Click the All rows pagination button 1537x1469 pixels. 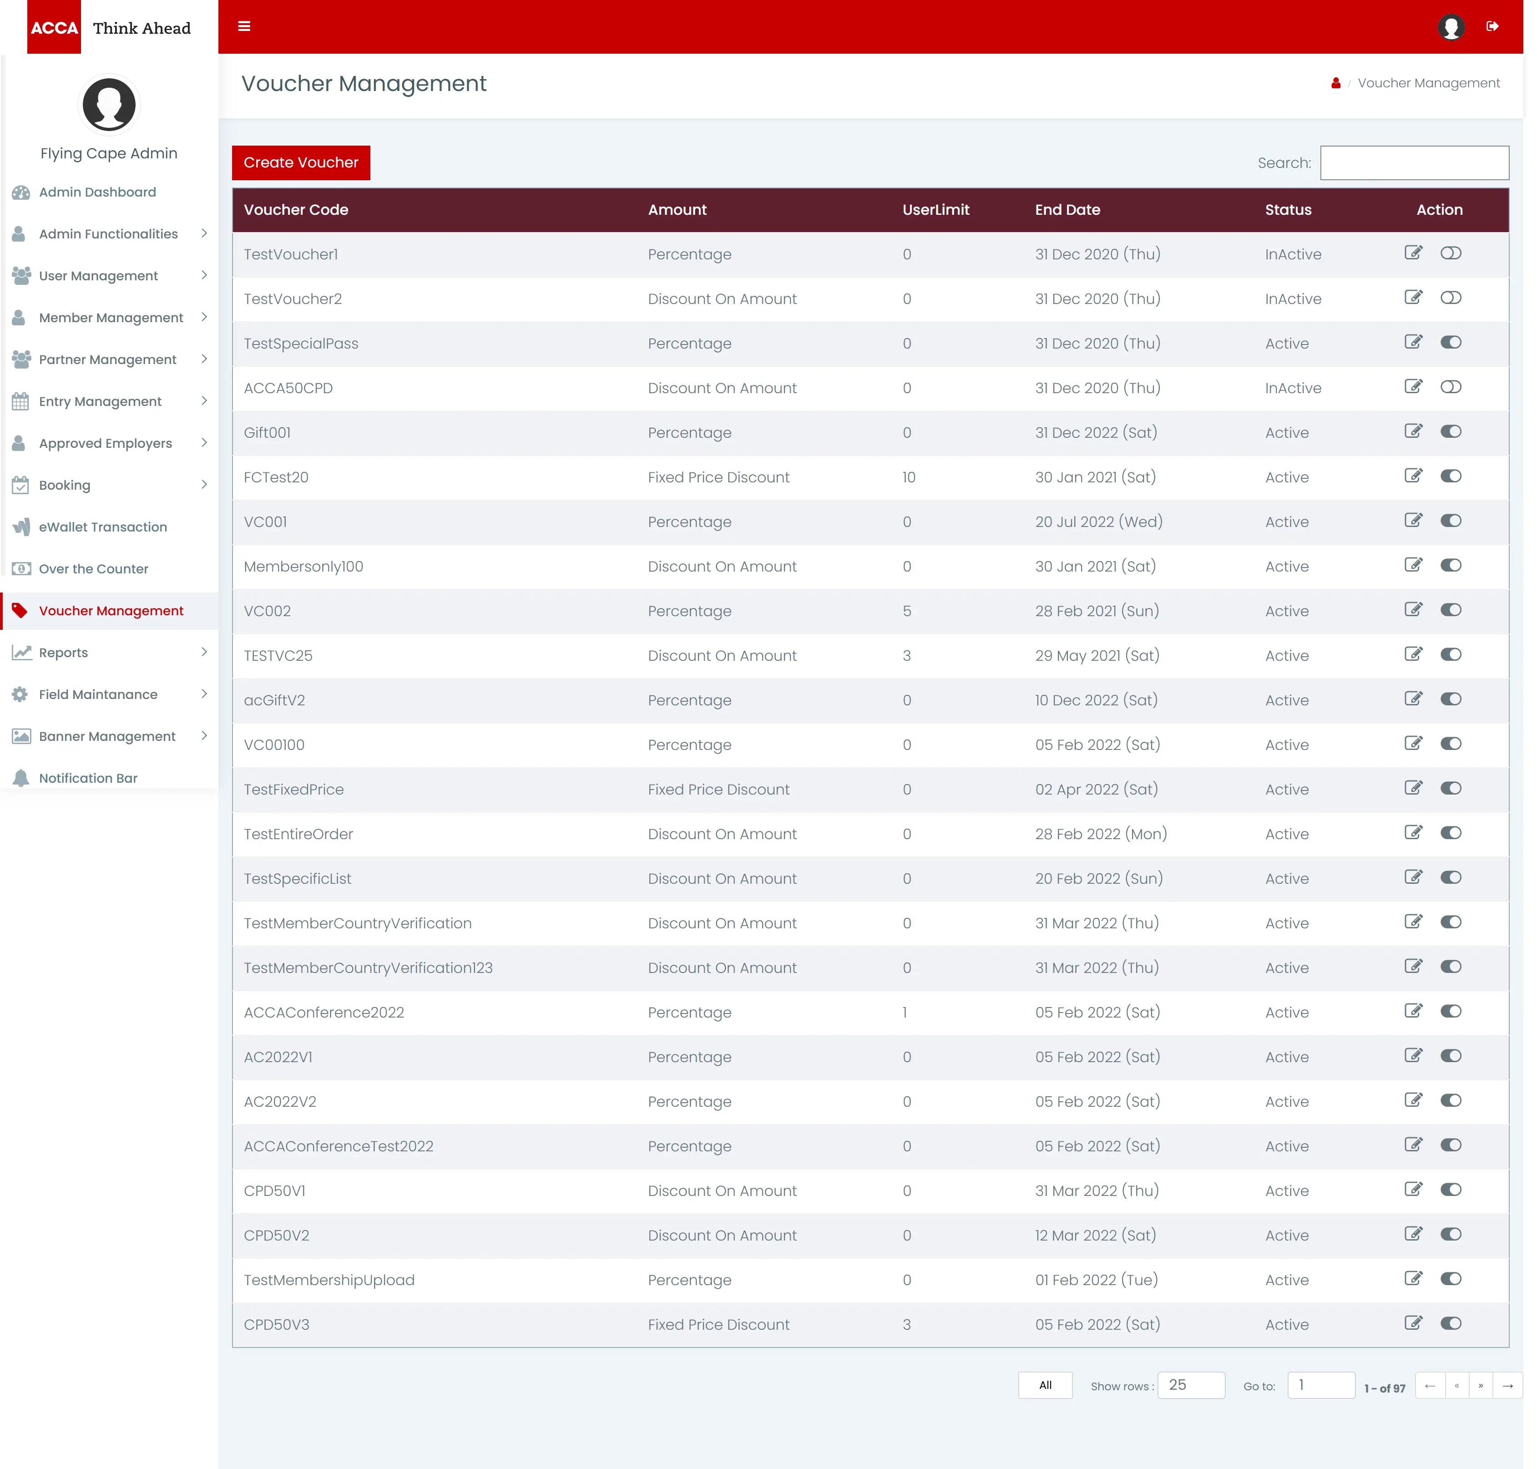[x=1045, y=1385]
